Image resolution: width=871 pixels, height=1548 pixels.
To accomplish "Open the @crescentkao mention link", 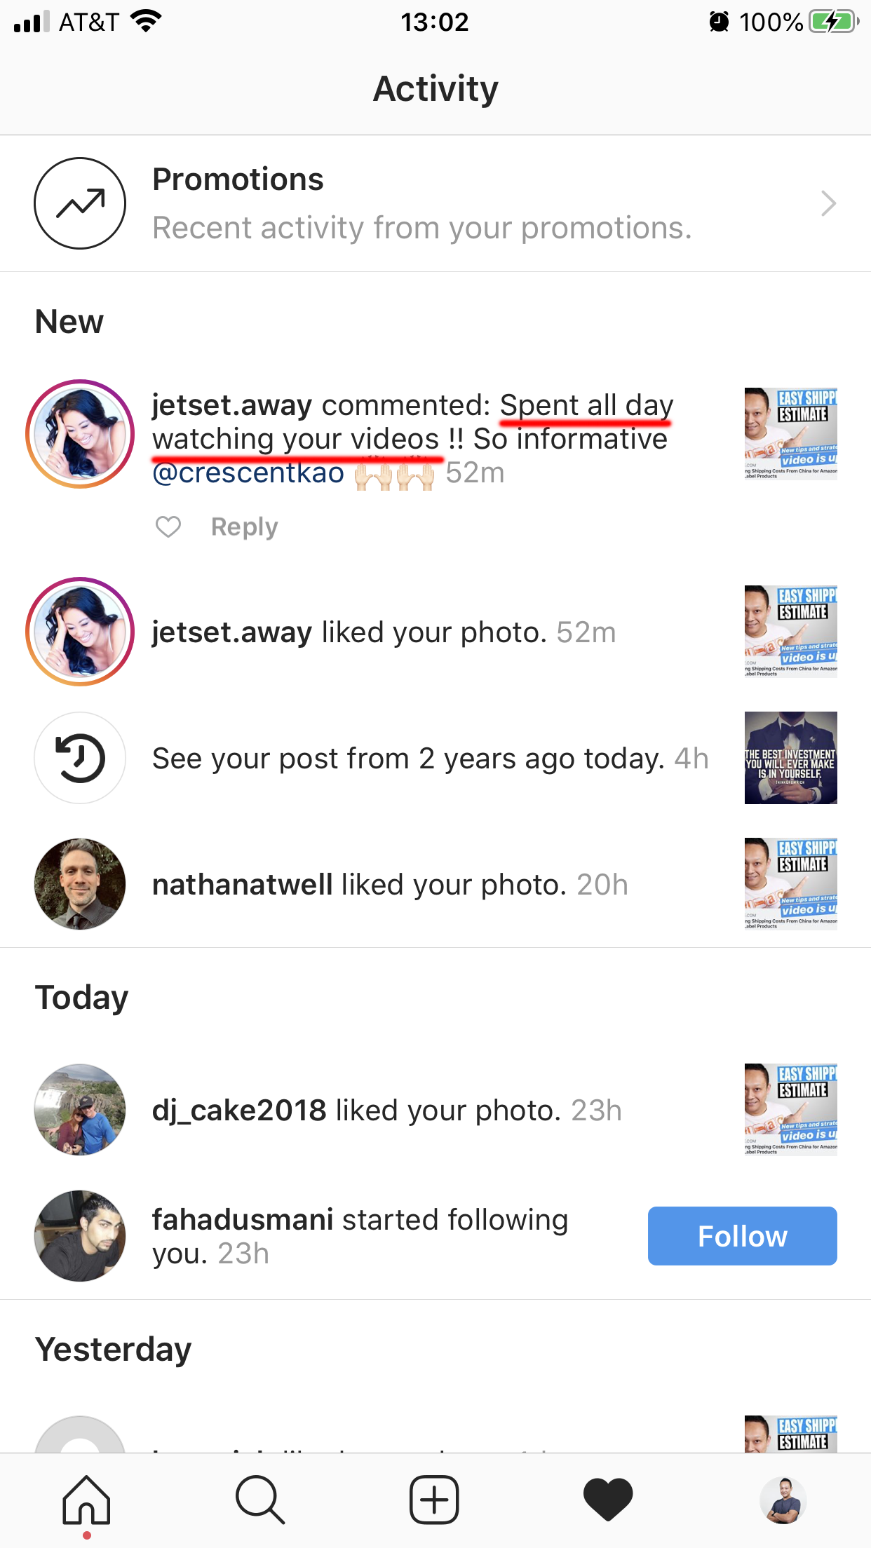I will click(248, 473).
